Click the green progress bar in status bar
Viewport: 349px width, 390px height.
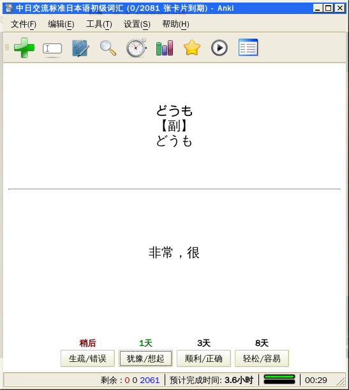tap(279, 380)
